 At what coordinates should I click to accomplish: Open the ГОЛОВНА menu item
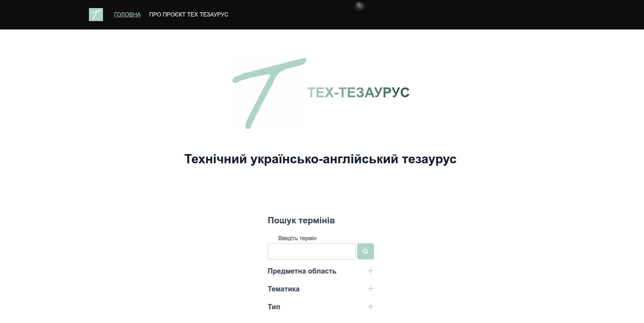pos(127,14)
